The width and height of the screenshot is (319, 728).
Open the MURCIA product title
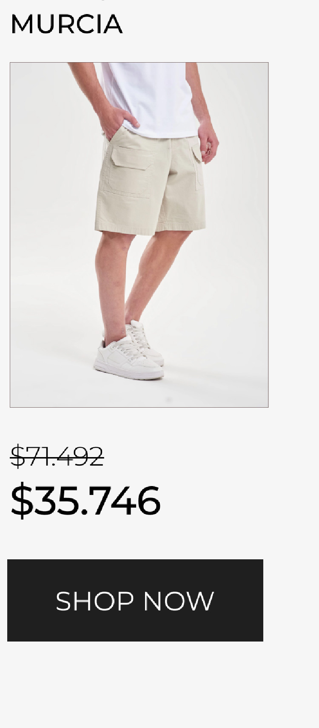pyautogui.click(x=67, y=24)
